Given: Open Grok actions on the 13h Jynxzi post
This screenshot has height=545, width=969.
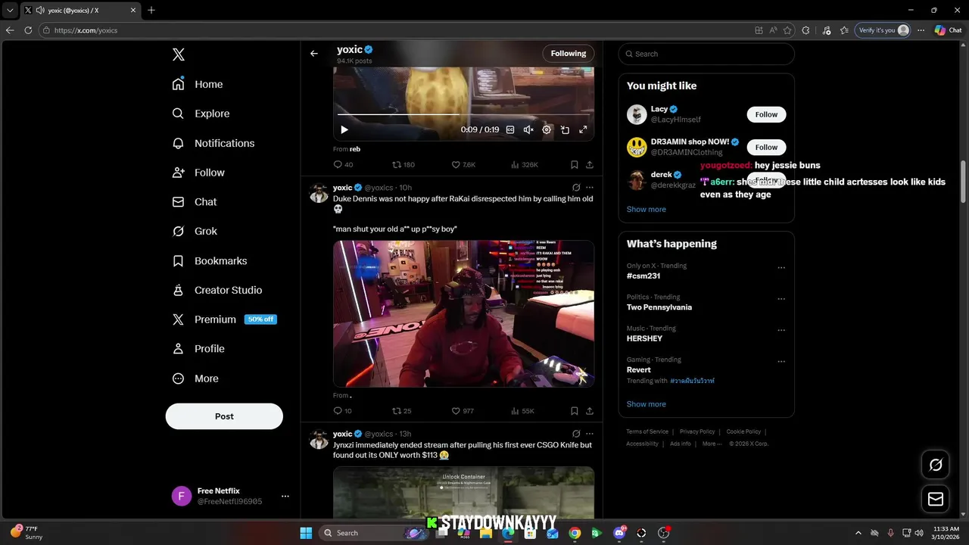Looking at the screenshot, I should (576, 434).
